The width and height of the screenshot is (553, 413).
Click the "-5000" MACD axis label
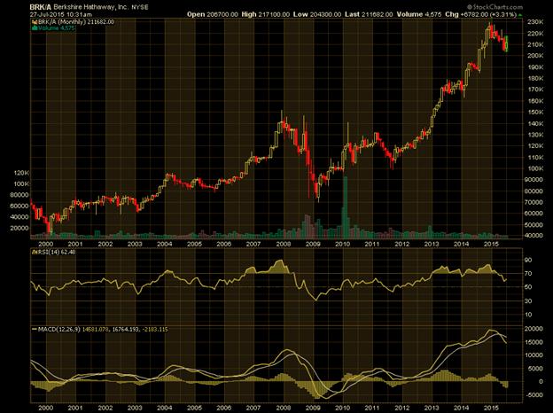pyautogui.click(x=535, y=394)
